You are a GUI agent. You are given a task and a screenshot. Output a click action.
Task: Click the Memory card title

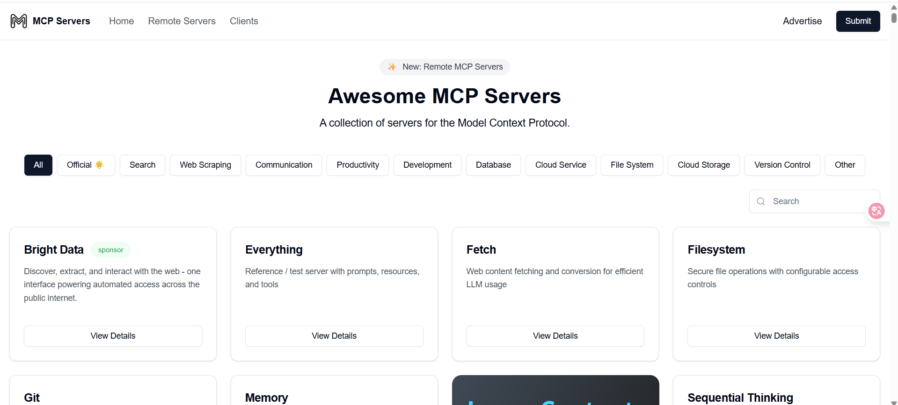[266, 398]
